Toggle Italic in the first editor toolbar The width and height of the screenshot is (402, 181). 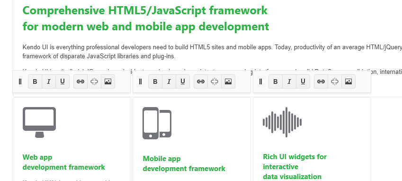(49, 81)
